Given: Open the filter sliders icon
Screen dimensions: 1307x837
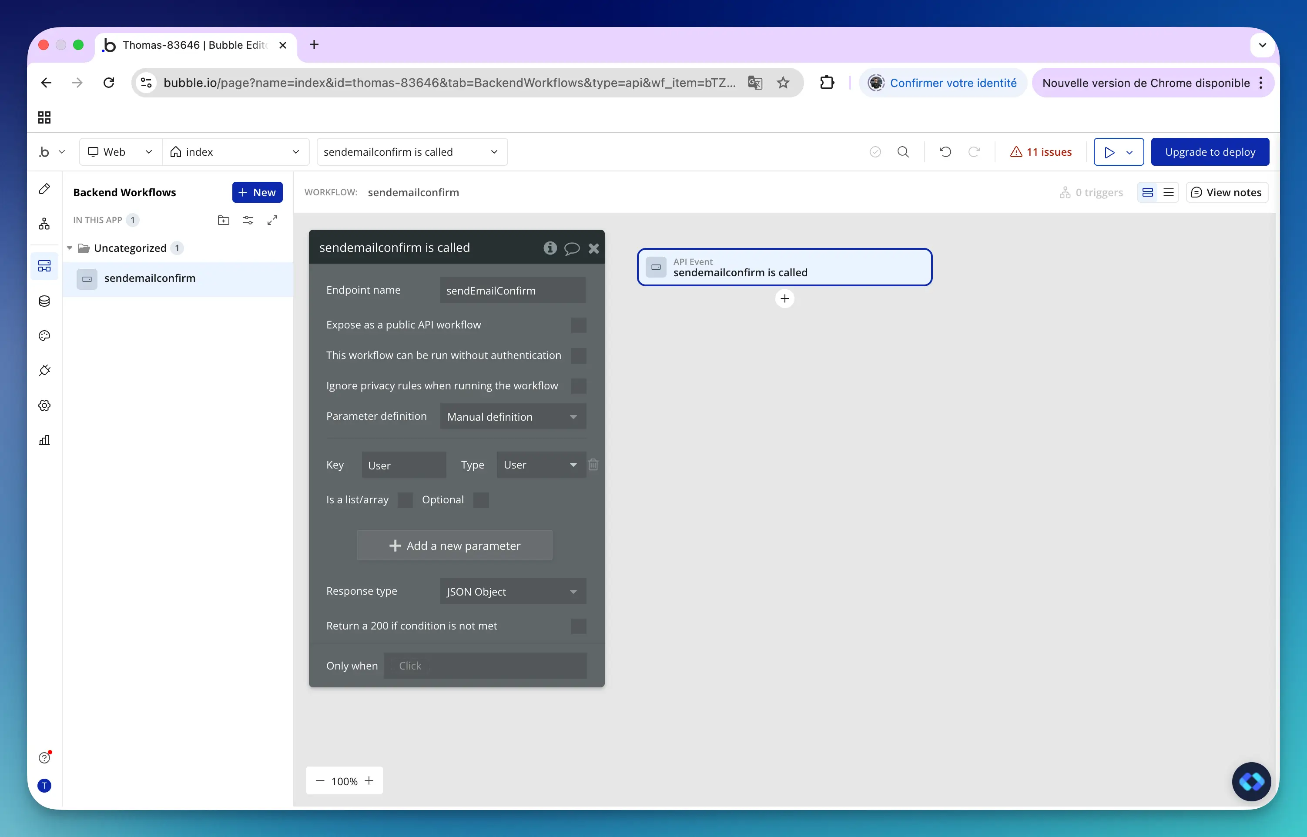Looking at the screenshot, I should 248,220.
